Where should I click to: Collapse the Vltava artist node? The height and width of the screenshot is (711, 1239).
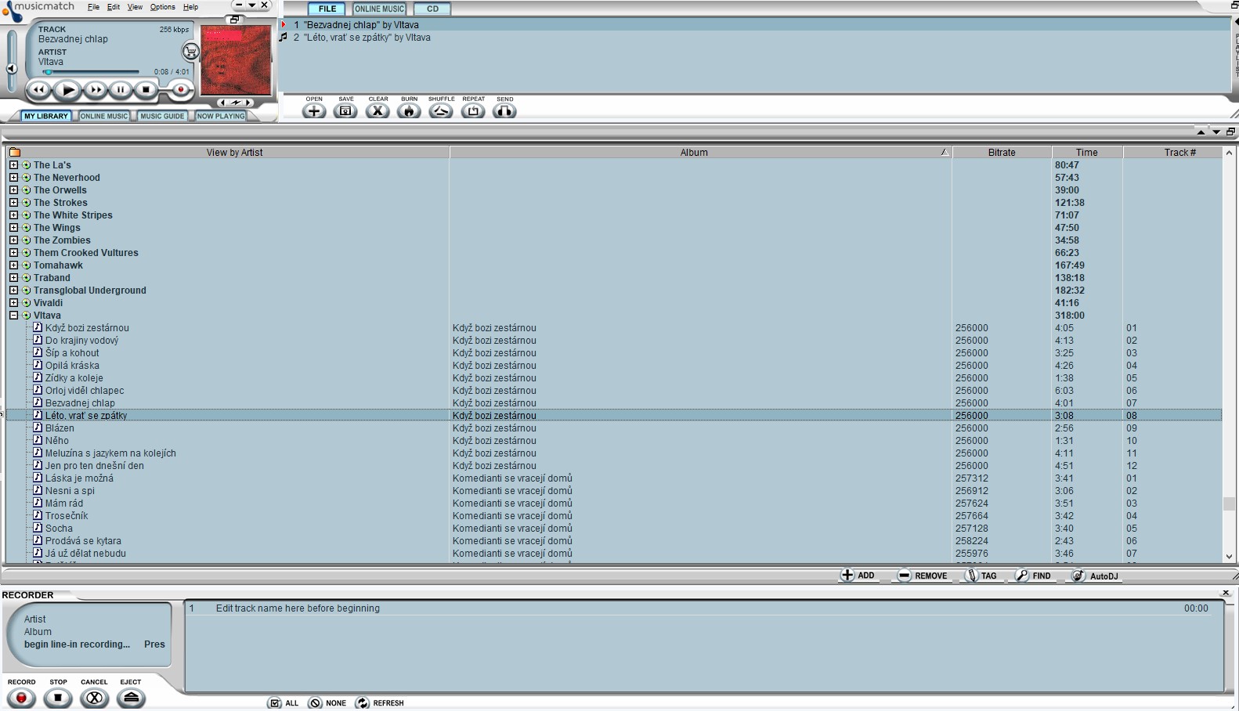pyautogui.click(x=13, y=316)
